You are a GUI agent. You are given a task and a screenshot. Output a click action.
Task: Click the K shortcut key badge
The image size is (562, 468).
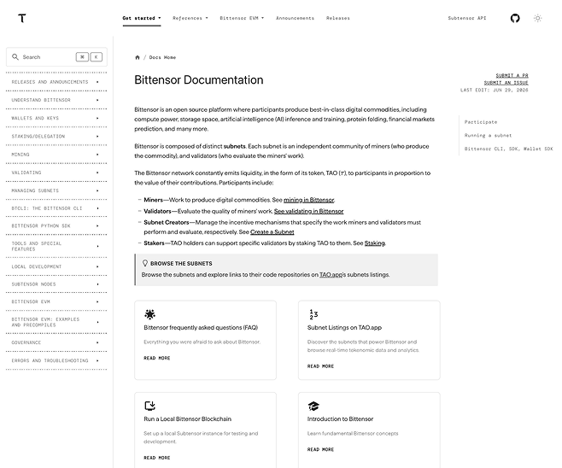[x=96, y=57]
